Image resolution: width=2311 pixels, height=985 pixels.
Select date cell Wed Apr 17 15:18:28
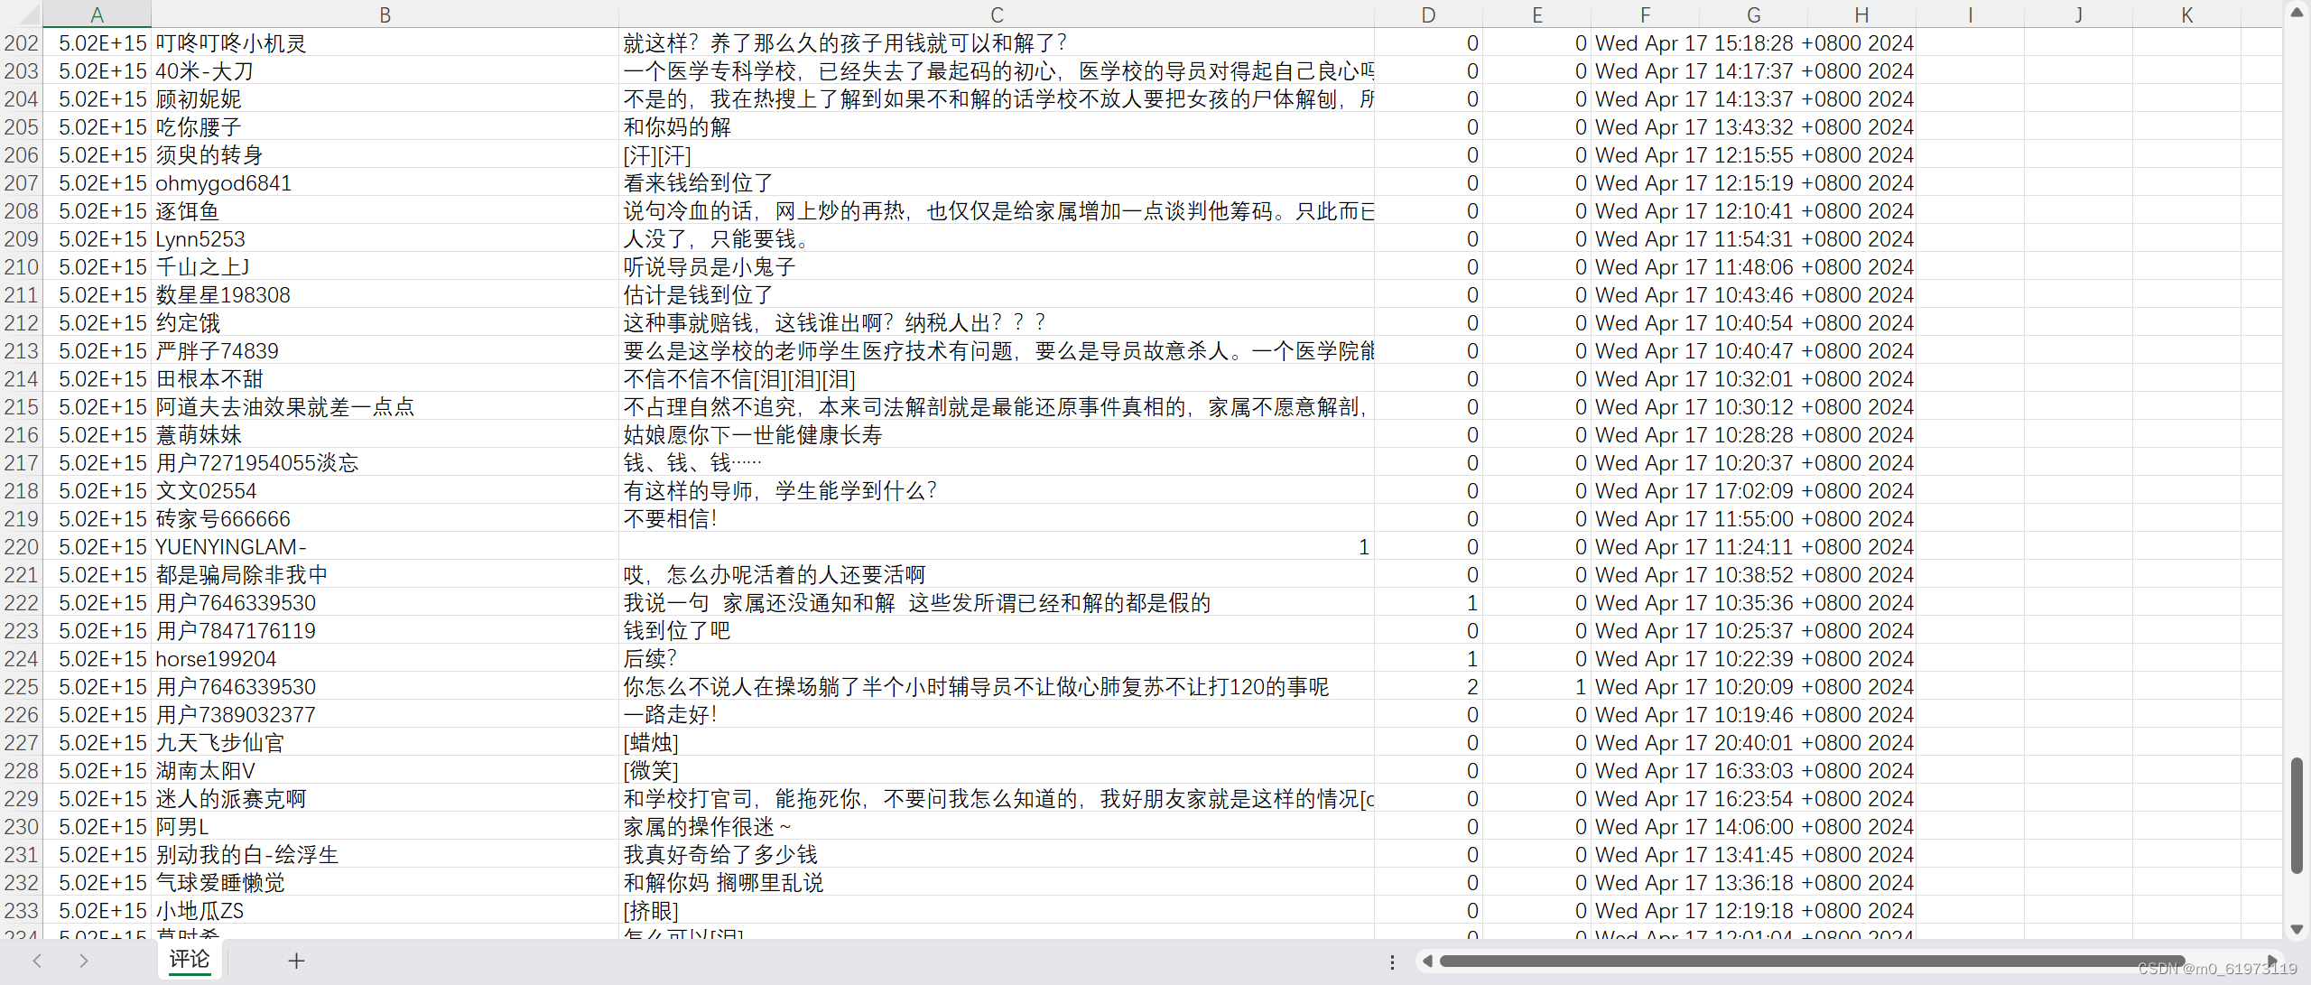[x=1753, y=43]
